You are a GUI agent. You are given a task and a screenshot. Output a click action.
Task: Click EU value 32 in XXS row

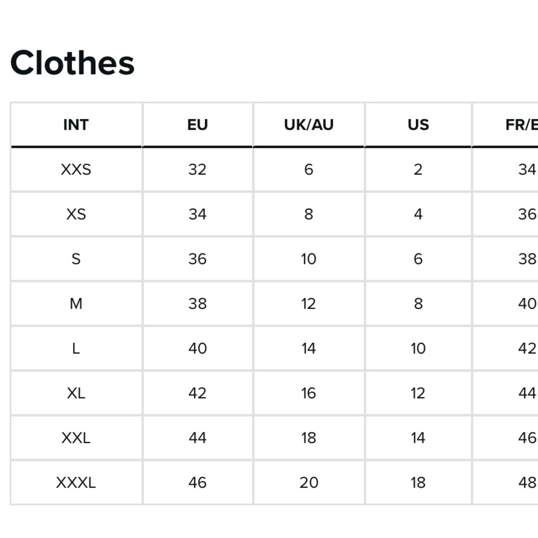(197, 169)
